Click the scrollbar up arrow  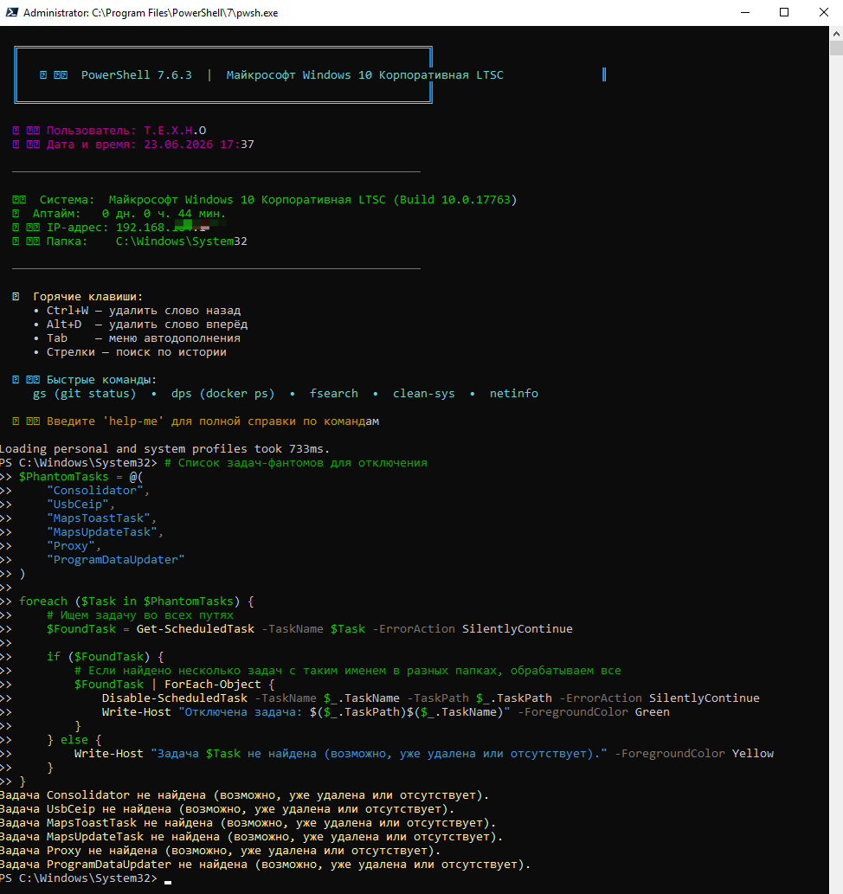click(836, 34)
